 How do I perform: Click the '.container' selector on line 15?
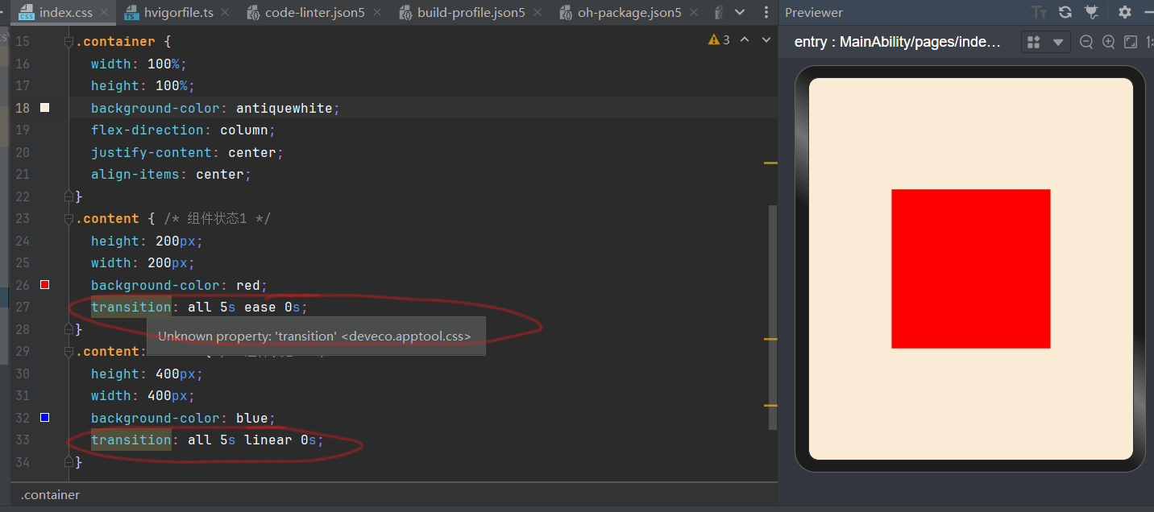coord(115,42)
